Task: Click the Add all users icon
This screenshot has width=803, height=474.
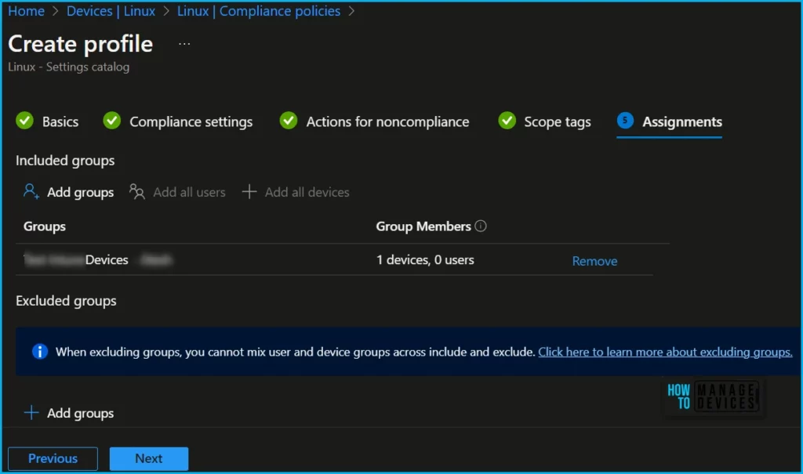Action: pos(137,192)
